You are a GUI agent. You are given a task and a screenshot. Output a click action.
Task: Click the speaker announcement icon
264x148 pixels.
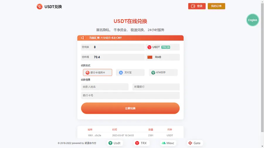[x=83, y=38]
